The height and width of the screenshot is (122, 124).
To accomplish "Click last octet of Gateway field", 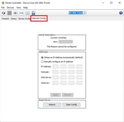I will [79, 83].
